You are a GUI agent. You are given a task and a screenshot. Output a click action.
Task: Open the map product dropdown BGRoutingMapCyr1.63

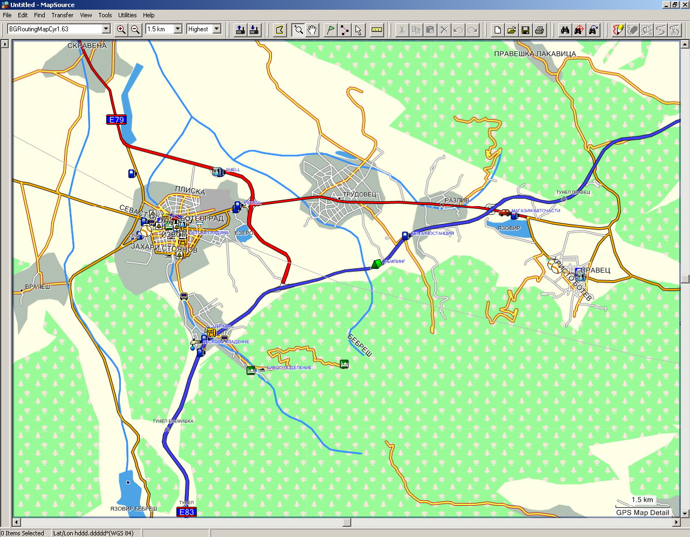coord(106,29)
